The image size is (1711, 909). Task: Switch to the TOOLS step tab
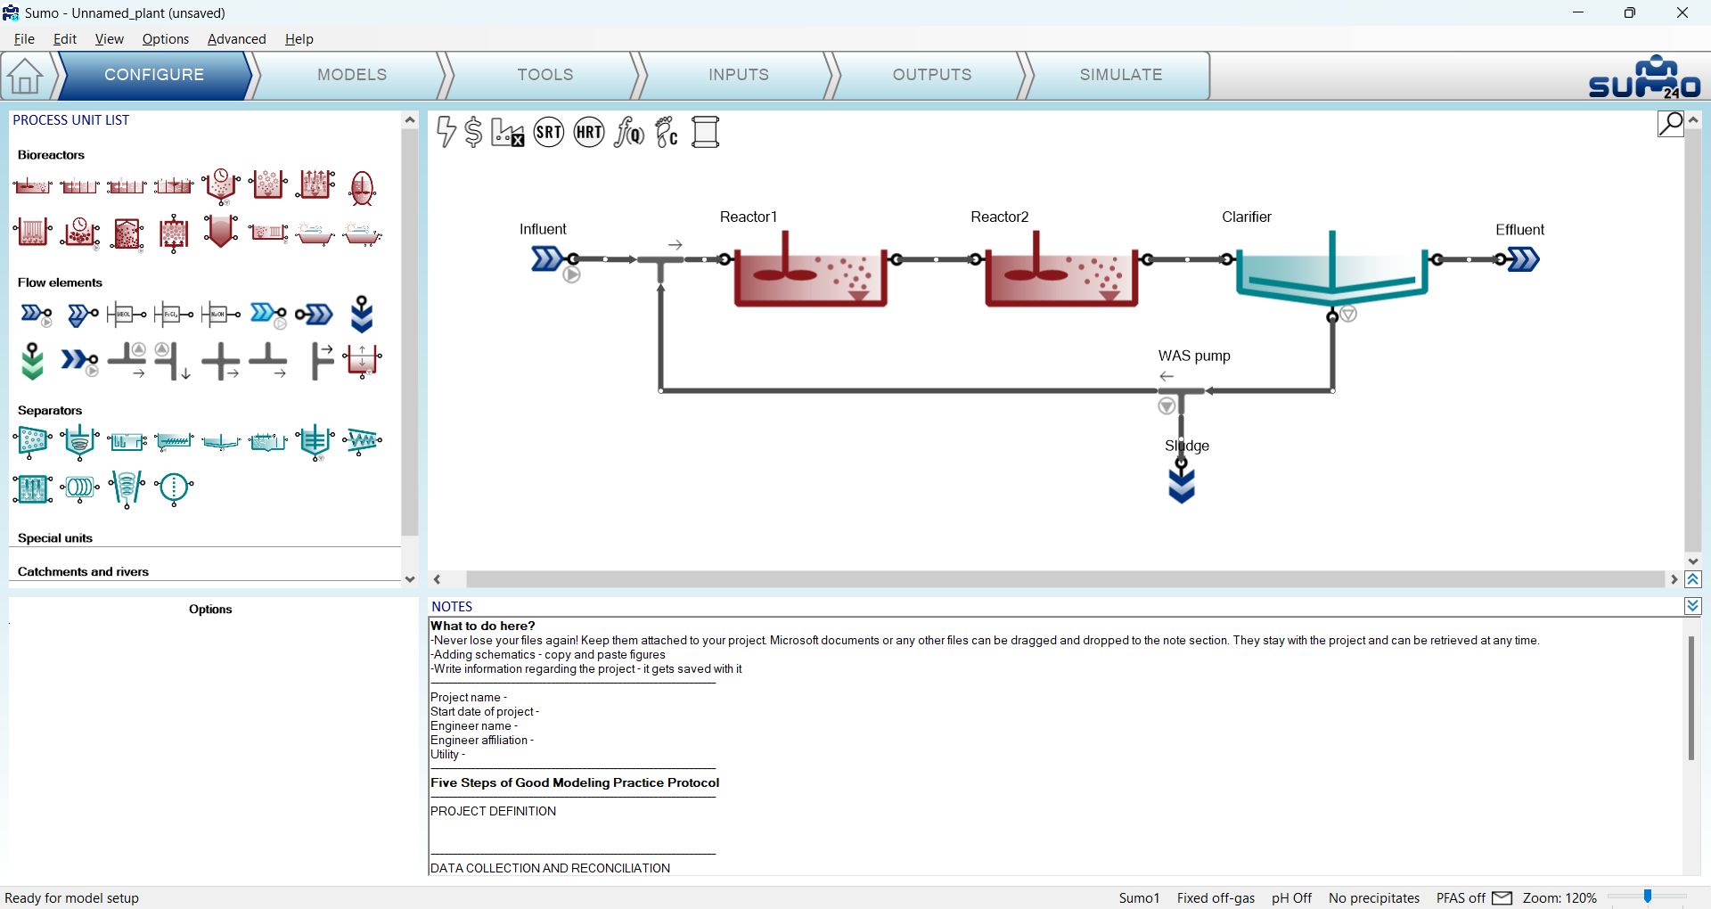pos(545,75)
